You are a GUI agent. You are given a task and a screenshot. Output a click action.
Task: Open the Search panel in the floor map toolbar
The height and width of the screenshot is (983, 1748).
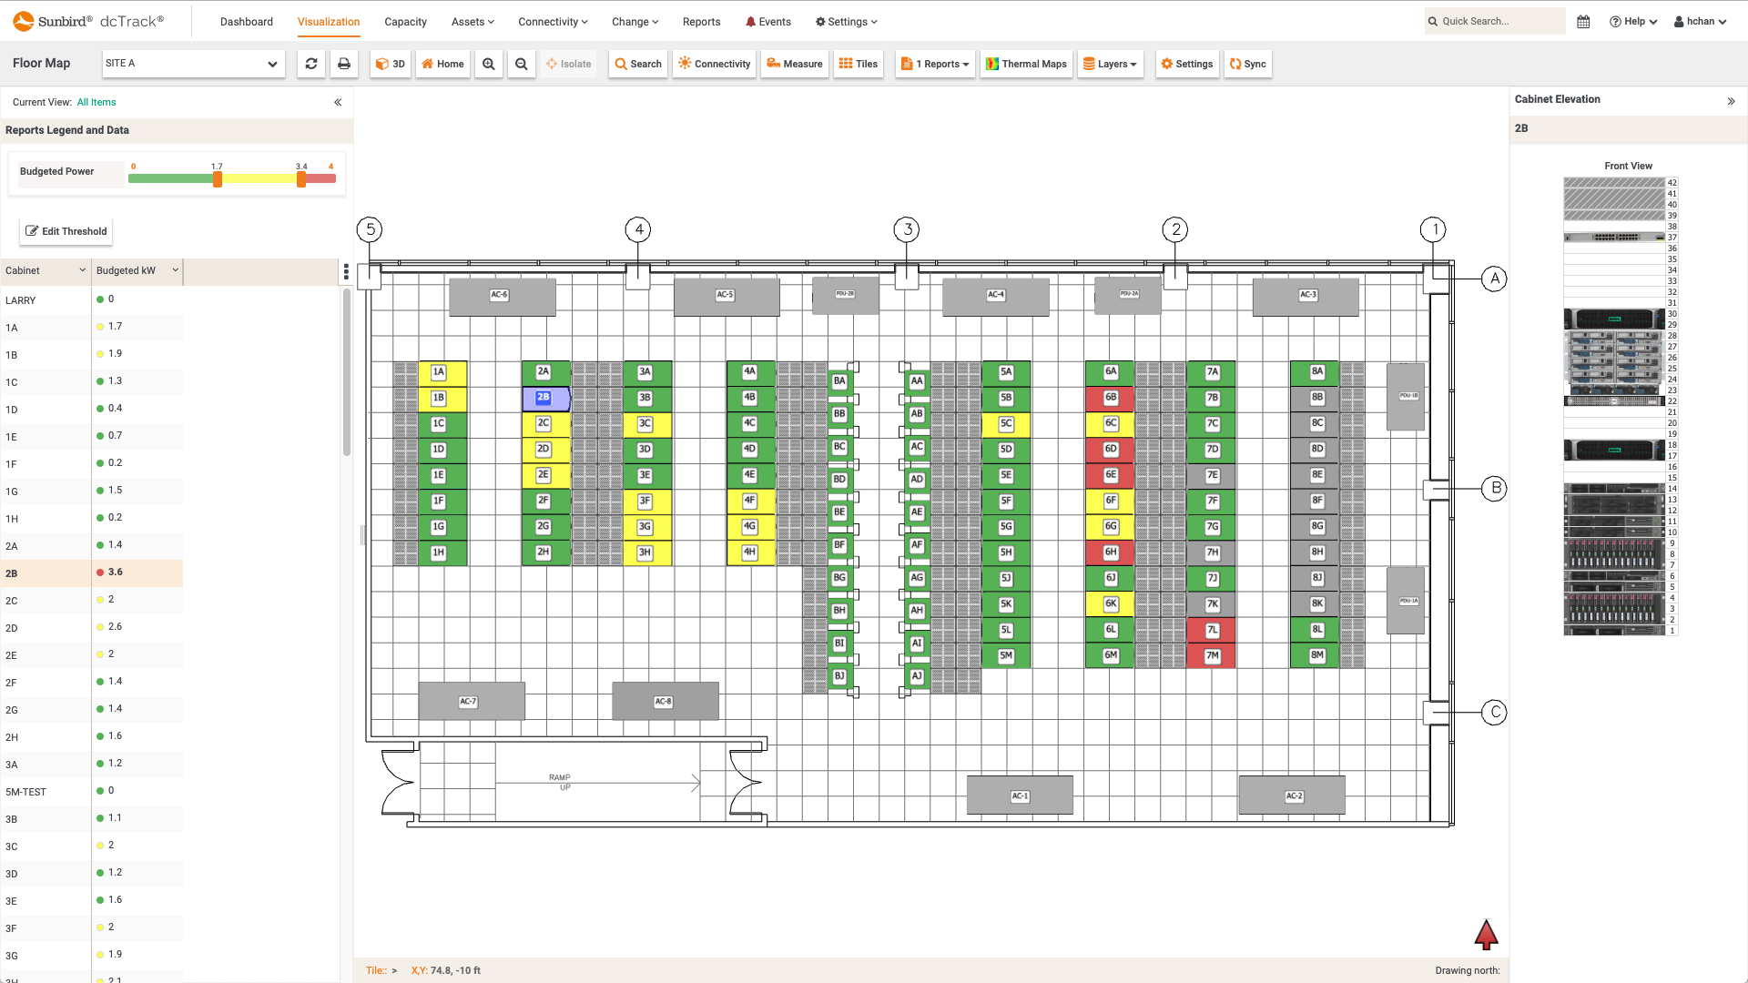[637, 64]
